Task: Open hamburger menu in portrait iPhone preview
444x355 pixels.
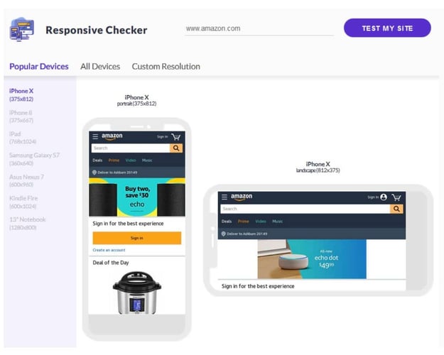Action: coord(95,137)
